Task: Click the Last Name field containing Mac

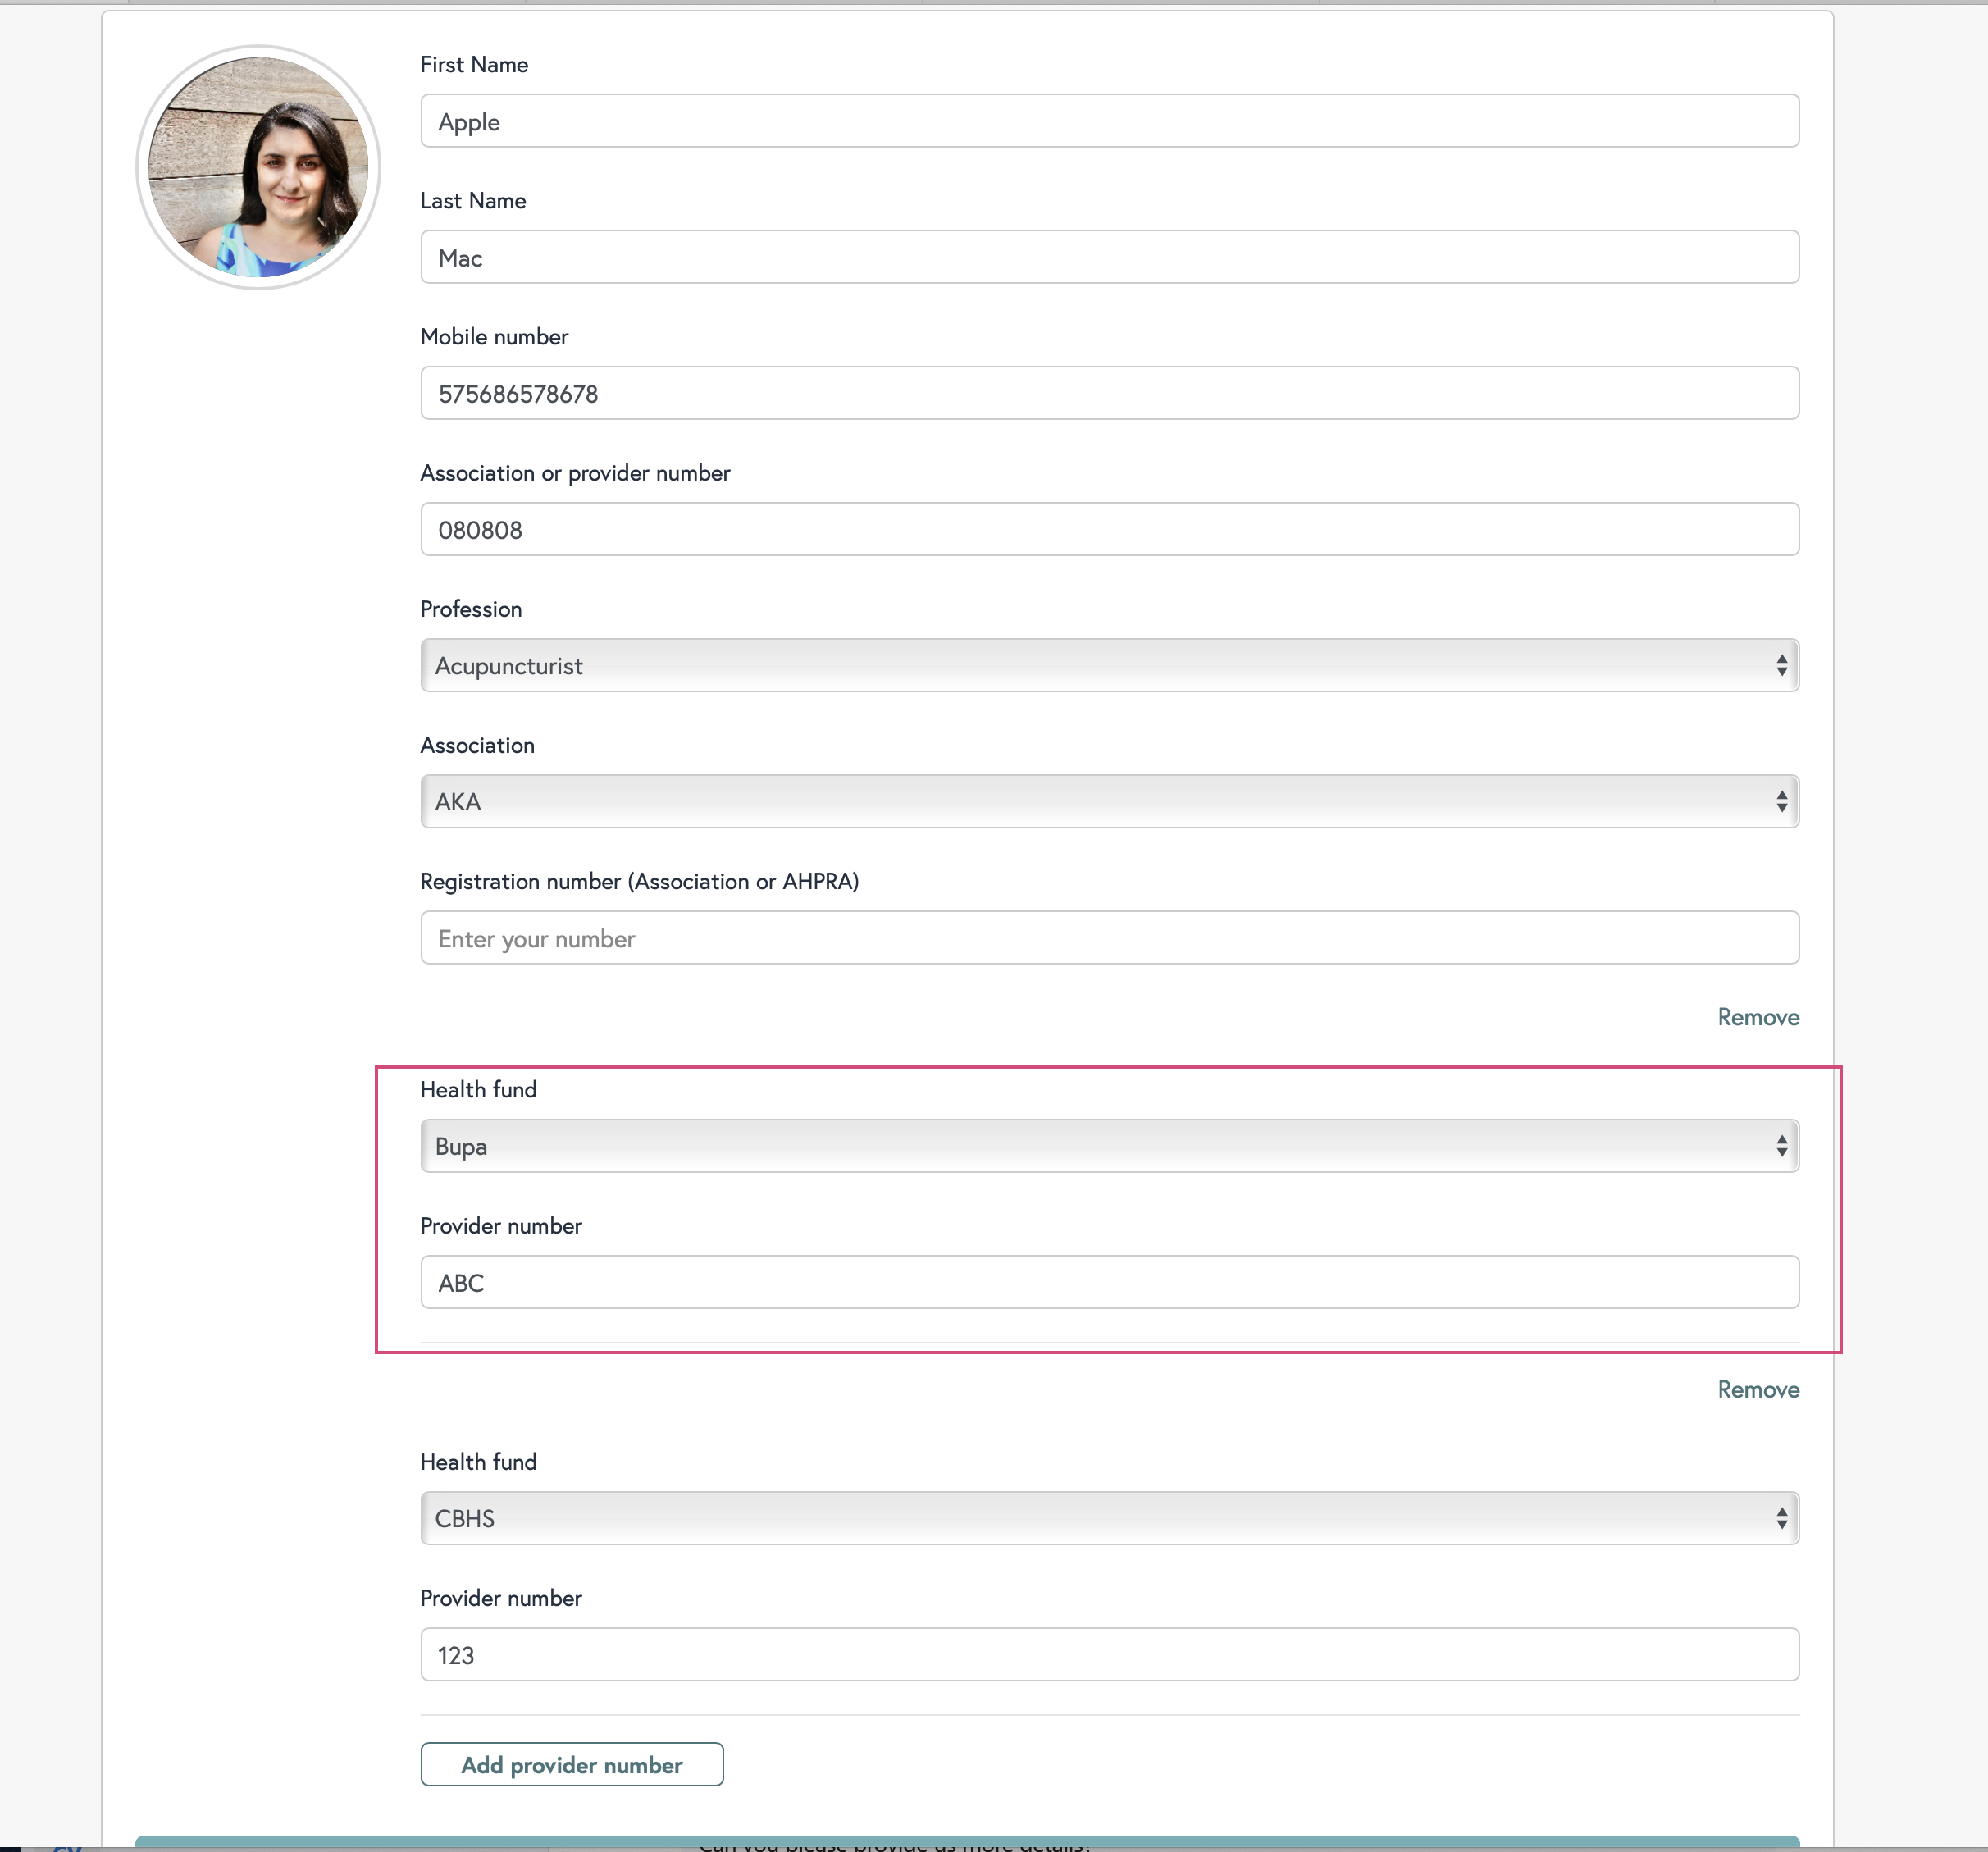Action: click(x=1109, y=257)
